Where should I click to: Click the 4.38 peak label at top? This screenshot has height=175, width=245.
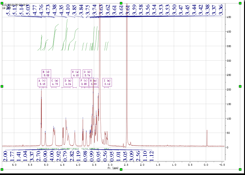(x=55, y=10)
